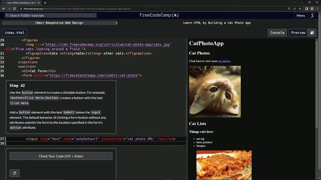Click the 'cat nip' list item

coord(201,139)
